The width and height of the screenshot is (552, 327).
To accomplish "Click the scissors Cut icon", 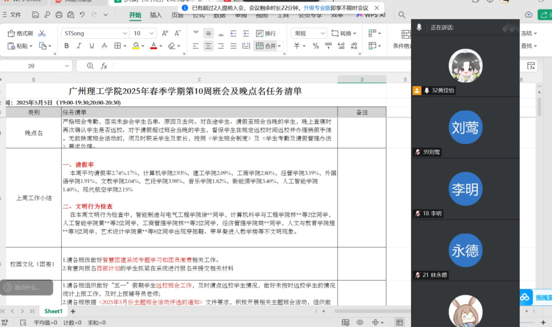I will pyautogui.click(x=42, y=34).
